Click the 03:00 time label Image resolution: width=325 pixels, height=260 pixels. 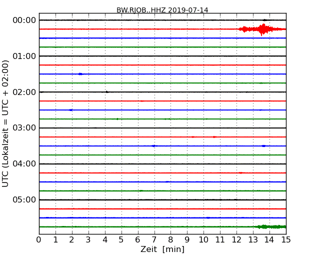24,128
